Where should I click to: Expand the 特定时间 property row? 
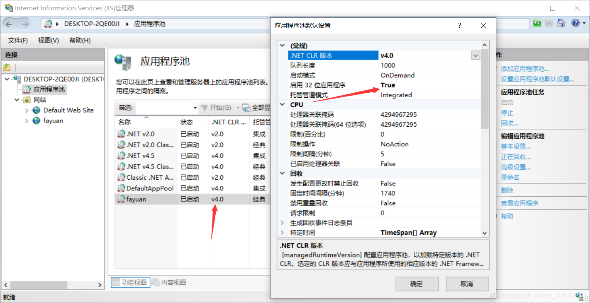[x=283, y=233]
